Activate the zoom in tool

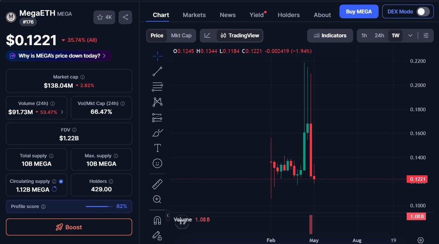157,199
